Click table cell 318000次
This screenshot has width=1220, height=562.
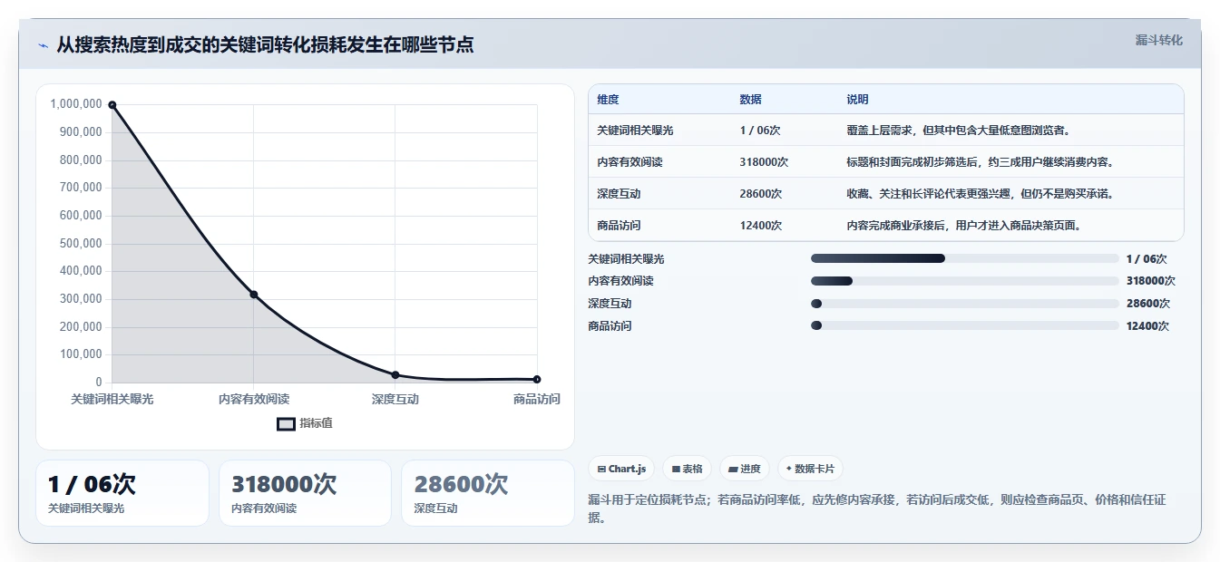tap(764, 162)
